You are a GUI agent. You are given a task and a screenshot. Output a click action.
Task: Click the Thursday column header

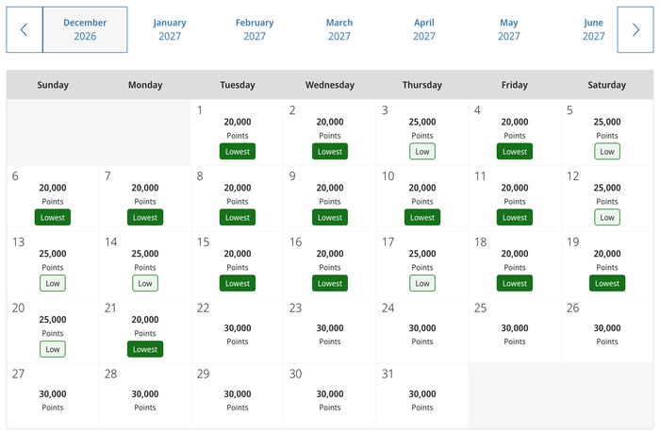tap(422, 85)
